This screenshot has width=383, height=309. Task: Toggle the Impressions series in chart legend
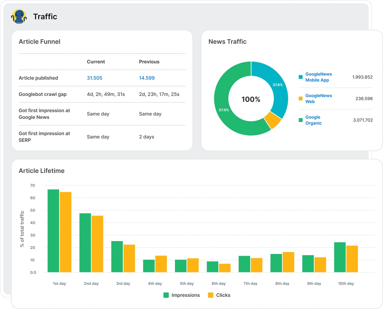182,295
